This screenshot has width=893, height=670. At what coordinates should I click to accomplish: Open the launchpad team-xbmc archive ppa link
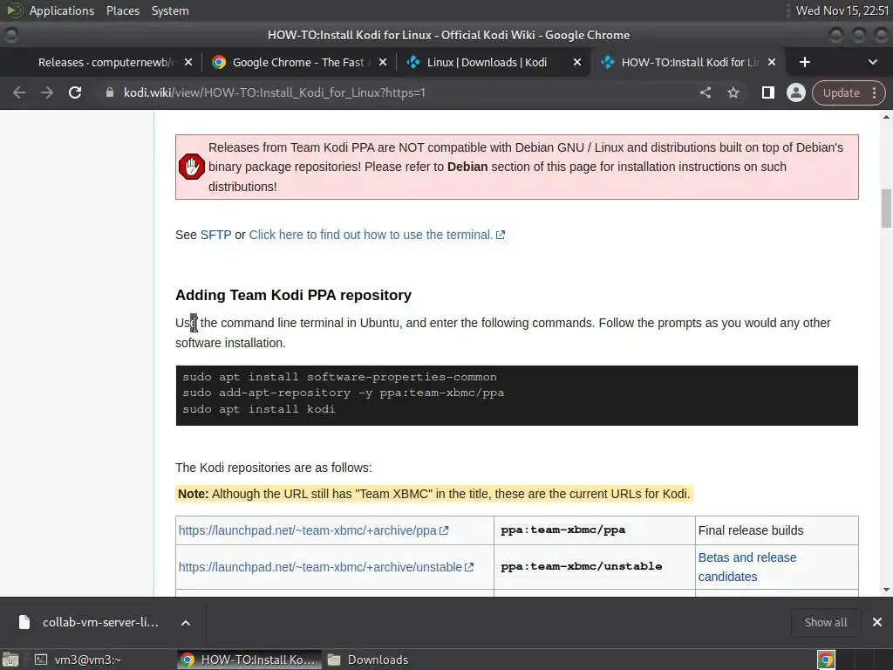(313, 530)
